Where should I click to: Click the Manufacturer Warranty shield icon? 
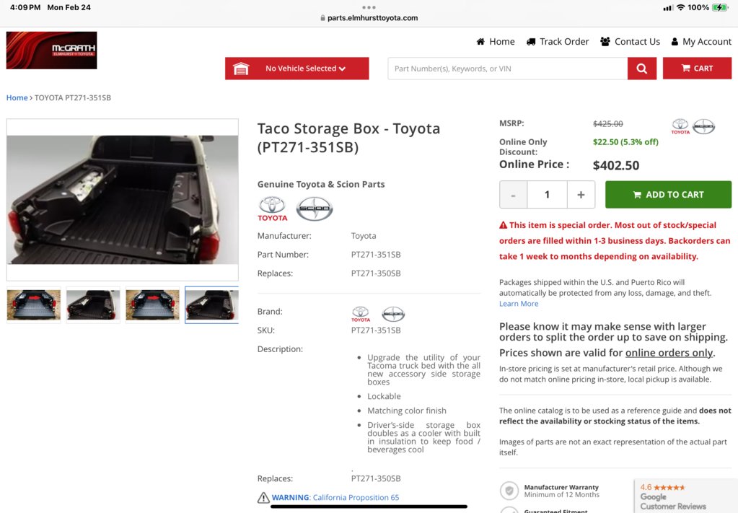[x=509, y=491]
